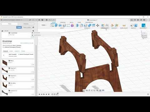Viewport: 150px width, 112px height.
Task: Click the Zoom magnifier navigation icon
Action: coord(94,91)
